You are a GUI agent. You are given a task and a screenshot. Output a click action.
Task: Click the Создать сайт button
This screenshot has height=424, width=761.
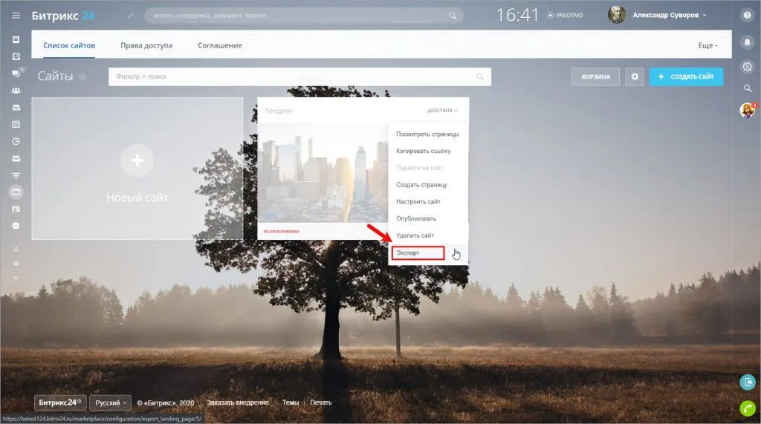(686, 76)
